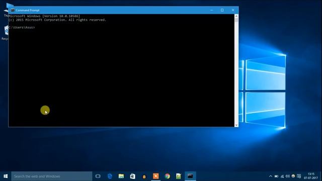The height and width of the screenshot is (181, 322).
Task: Maximize the Command Prompt window
Action: [x=222, y=10]
